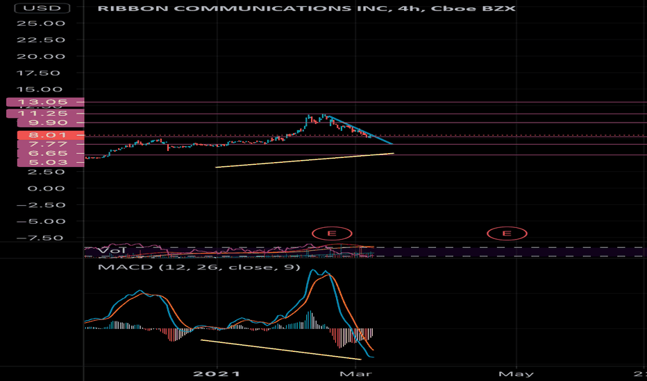The image size is (647, 381).
Task: Open the USD currency selector
Action: coord(42,8)
